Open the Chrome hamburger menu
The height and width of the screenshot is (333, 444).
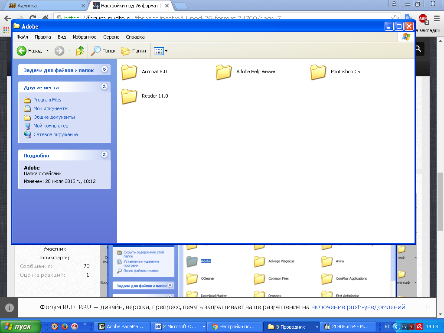[x=437, y=19]
